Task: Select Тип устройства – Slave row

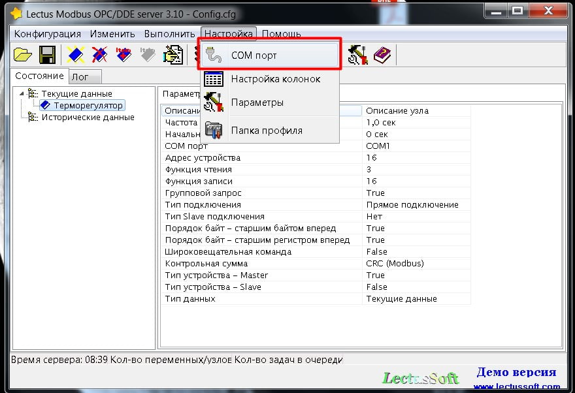Action: tap(316, 287)
